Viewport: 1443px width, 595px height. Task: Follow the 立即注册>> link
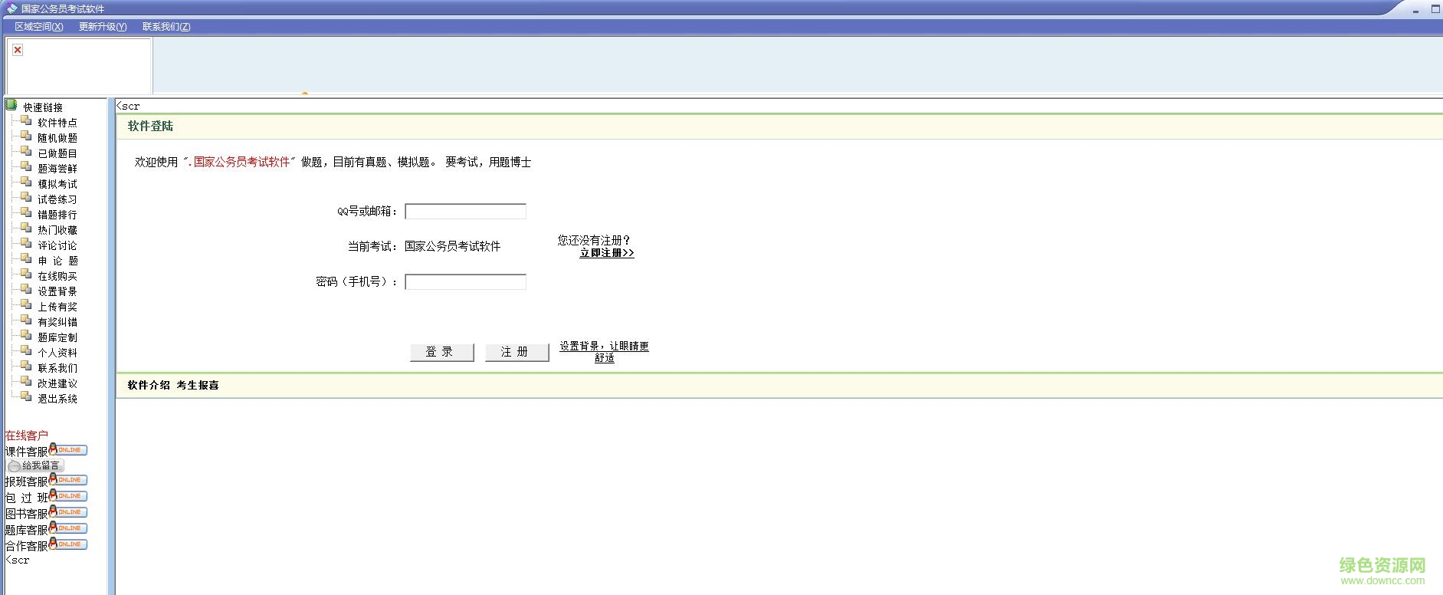pos(607,253)
